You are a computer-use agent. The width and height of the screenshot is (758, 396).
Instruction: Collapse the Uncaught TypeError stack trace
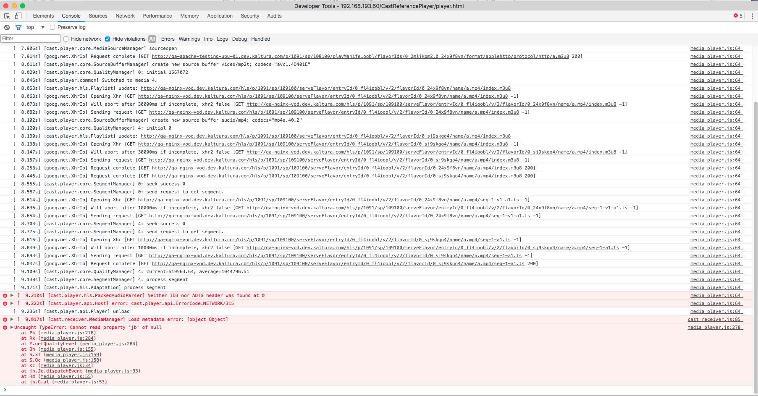(12, 327)
